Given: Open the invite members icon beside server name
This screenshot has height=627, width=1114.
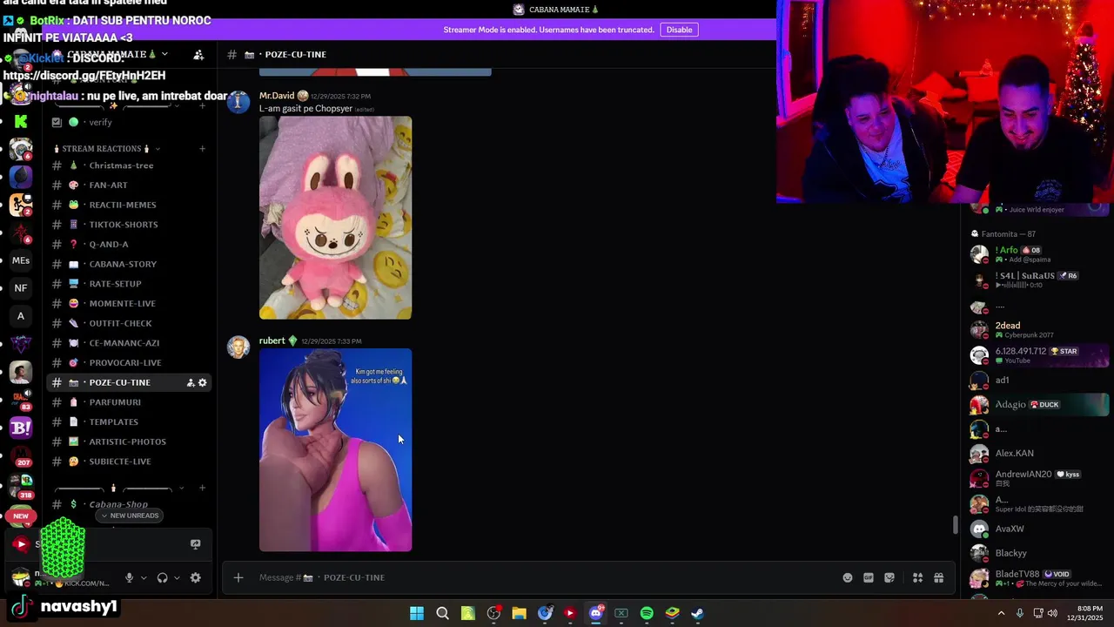Looking at the screenshot, I should (198, 55).
